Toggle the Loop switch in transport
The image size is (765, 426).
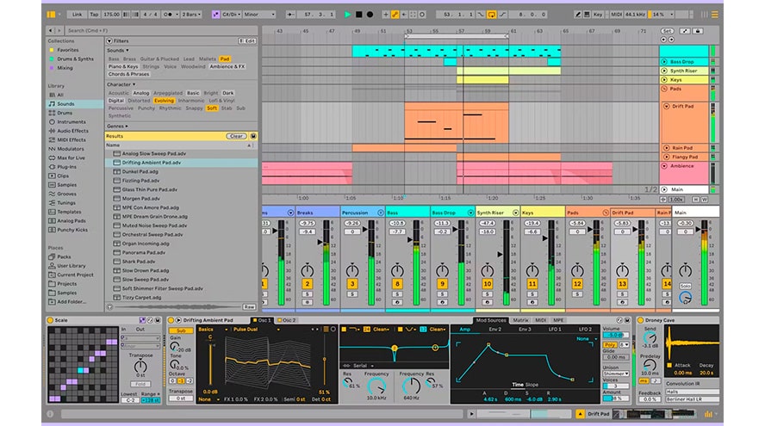coord(491,15)
